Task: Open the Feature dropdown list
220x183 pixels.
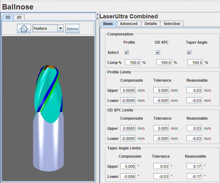Action: (x=61, y=28)
